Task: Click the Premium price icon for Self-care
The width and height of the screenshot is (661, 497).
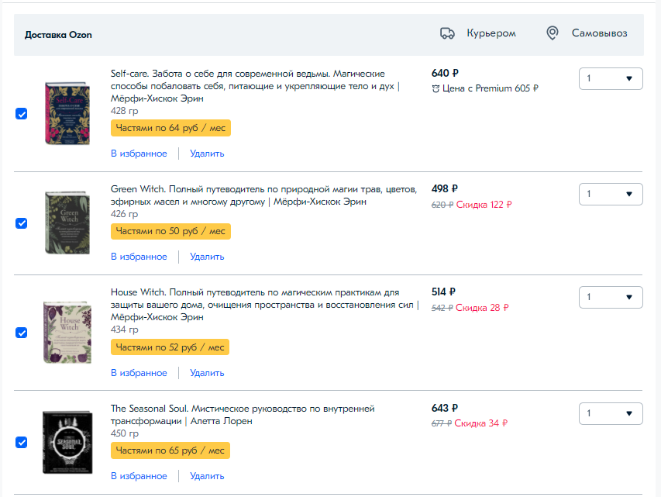Action: point(436,88)
